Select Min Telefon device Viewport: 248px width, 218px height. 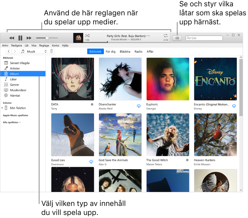coord(18,108)
